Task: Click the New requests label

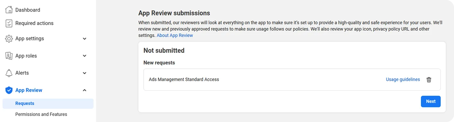Action: pyautogui.click(x=159, y=63)
